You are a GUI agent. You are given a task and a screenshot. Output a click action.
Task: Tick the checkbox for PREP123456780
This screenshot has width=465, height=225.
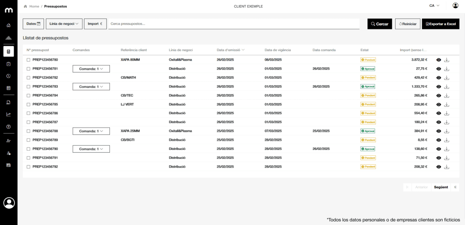[29, 60]
